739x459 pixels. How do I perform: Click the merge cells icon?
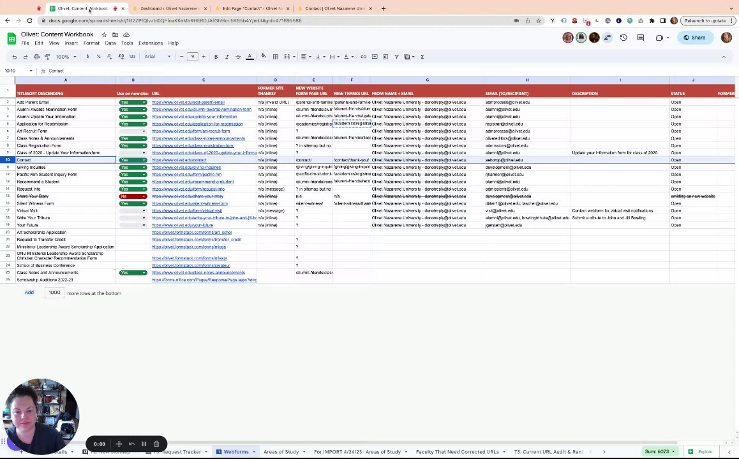click(x=287, y=57)
